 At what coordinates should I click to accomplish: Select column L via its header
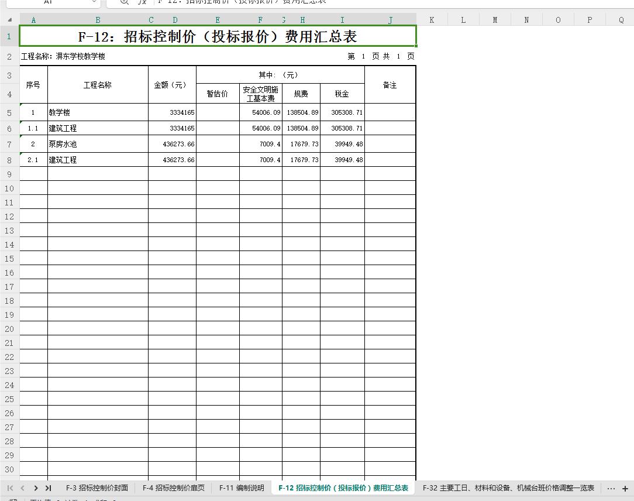click(x=463, y=20)
